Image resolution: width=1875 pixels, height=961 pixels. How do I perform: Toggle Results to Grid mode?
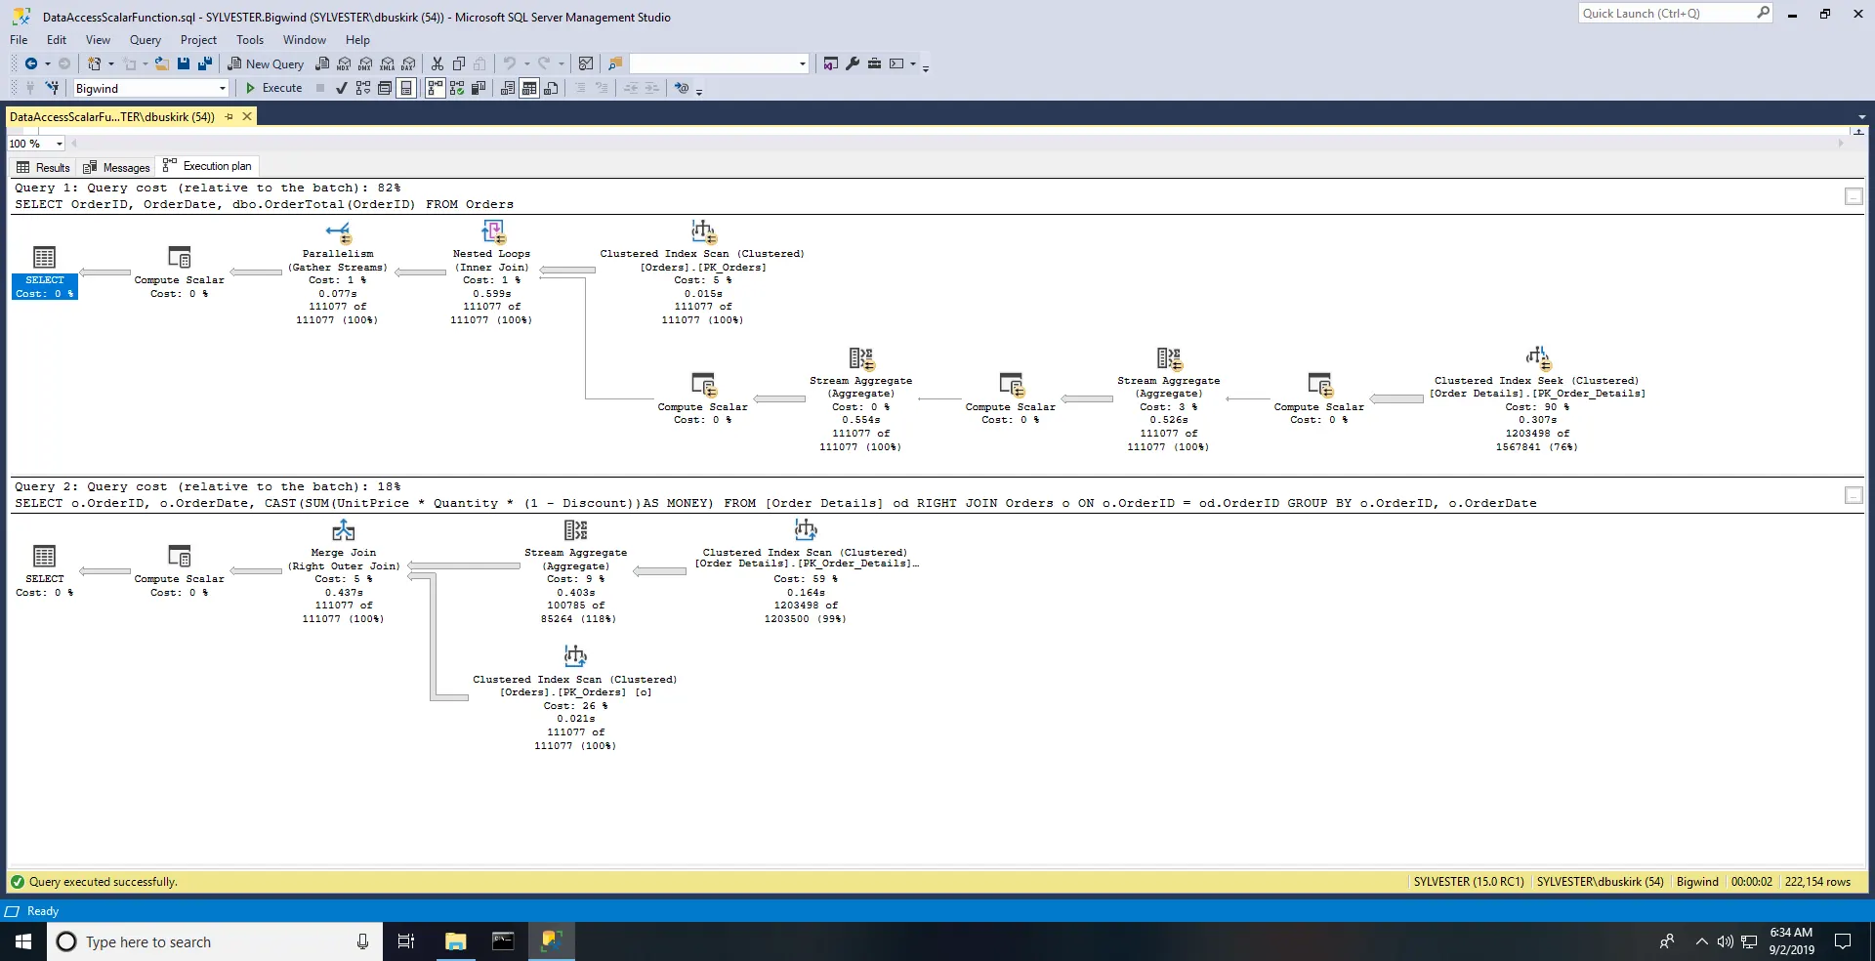(529, 88)
